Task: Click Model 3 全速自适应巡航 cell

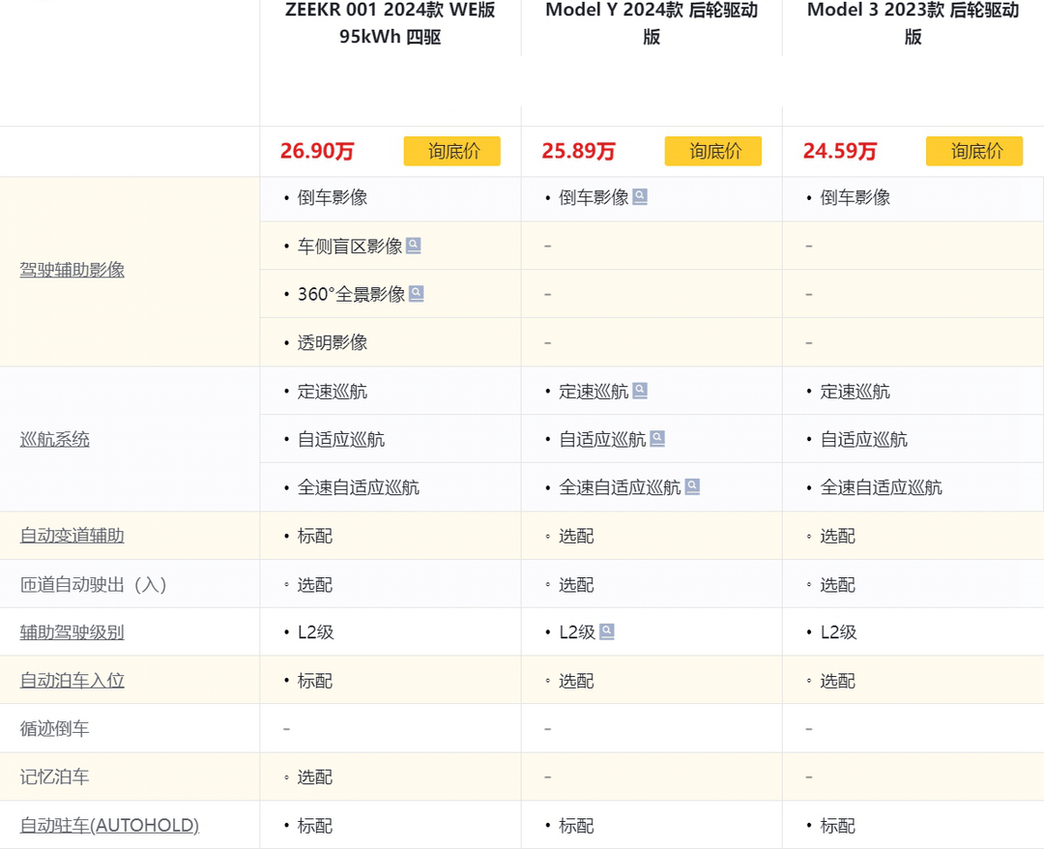Action: pyautogui.click(x=913, y=487)
